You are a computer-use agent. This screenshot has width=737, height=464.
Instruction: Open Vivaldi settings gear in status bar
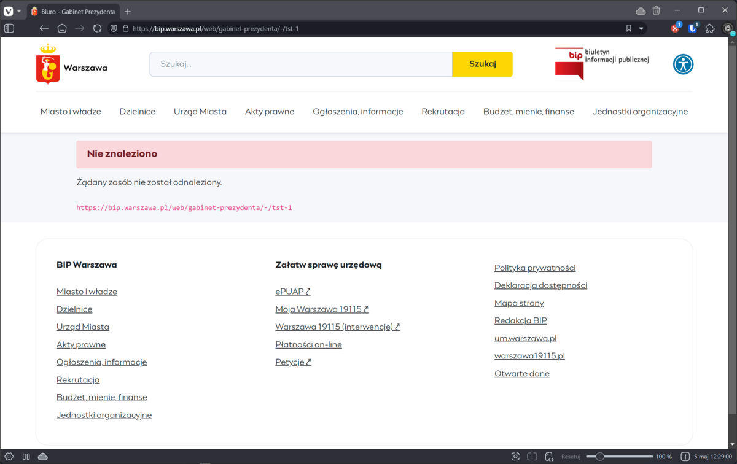[9, 457]
